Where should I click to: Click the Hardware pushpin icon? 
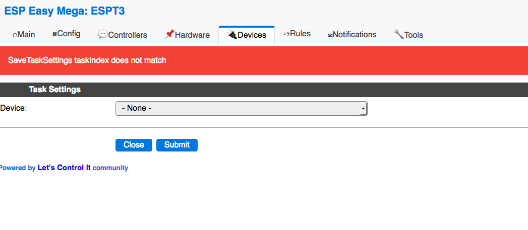click(x=169, y=34)
